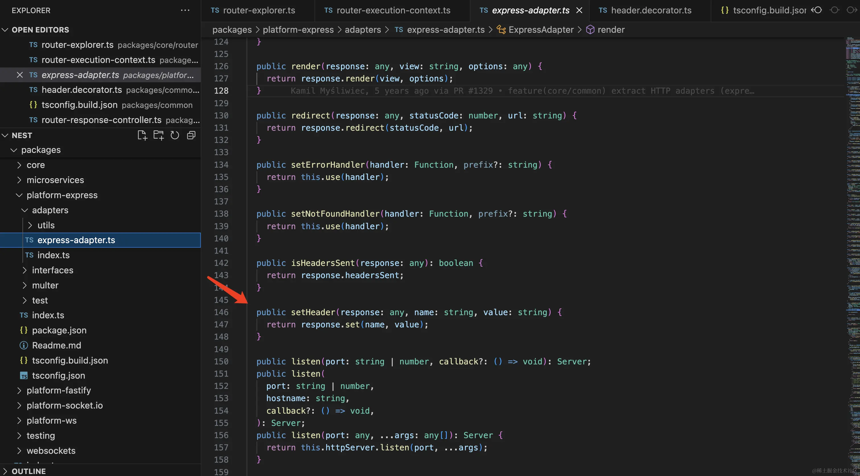
Task: Expand the utils folder
Action: [46, 225]
